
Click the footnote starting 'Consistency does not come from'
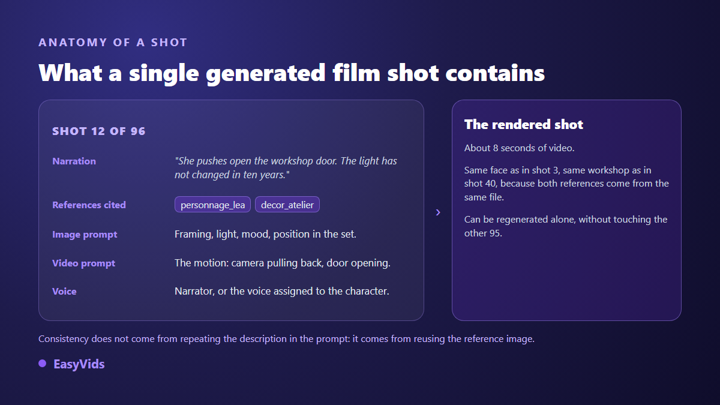point(286,338)
